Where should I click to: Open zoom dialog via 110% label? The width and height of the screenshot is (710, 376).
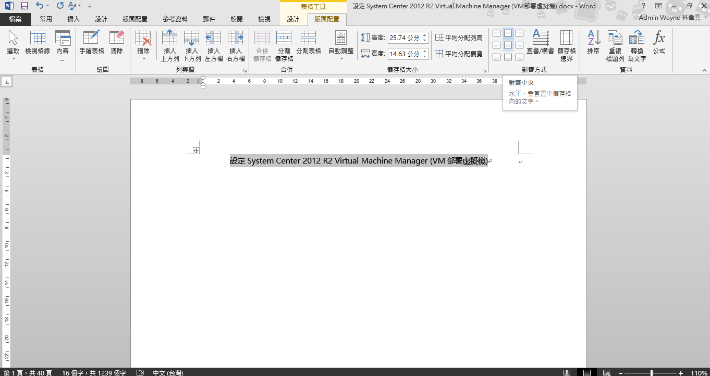tap(699, 373)
